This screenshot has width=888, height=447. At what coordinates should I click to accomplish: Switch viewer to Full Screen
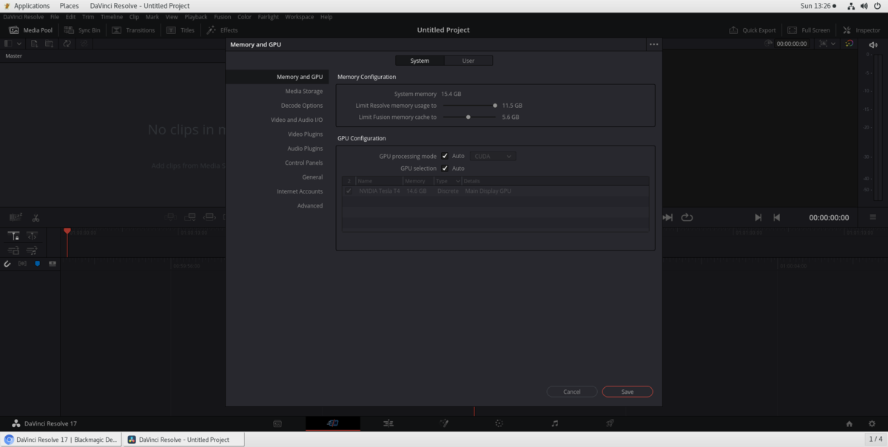(x=809, y=30)
